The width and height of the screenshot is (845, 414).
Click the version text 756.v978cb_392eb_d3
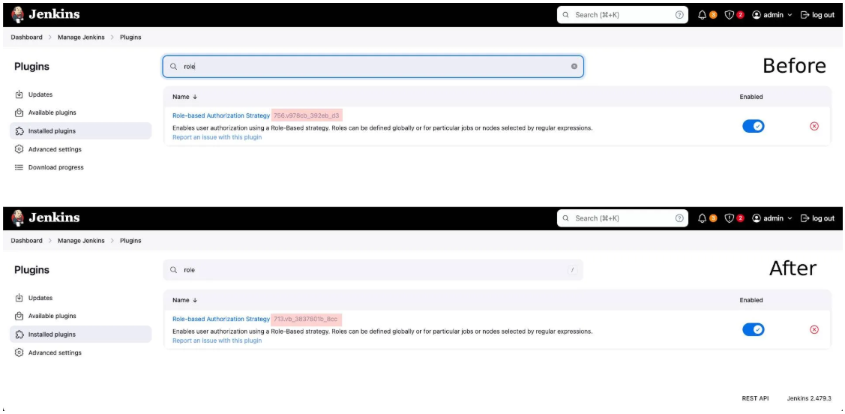(307, 115)
